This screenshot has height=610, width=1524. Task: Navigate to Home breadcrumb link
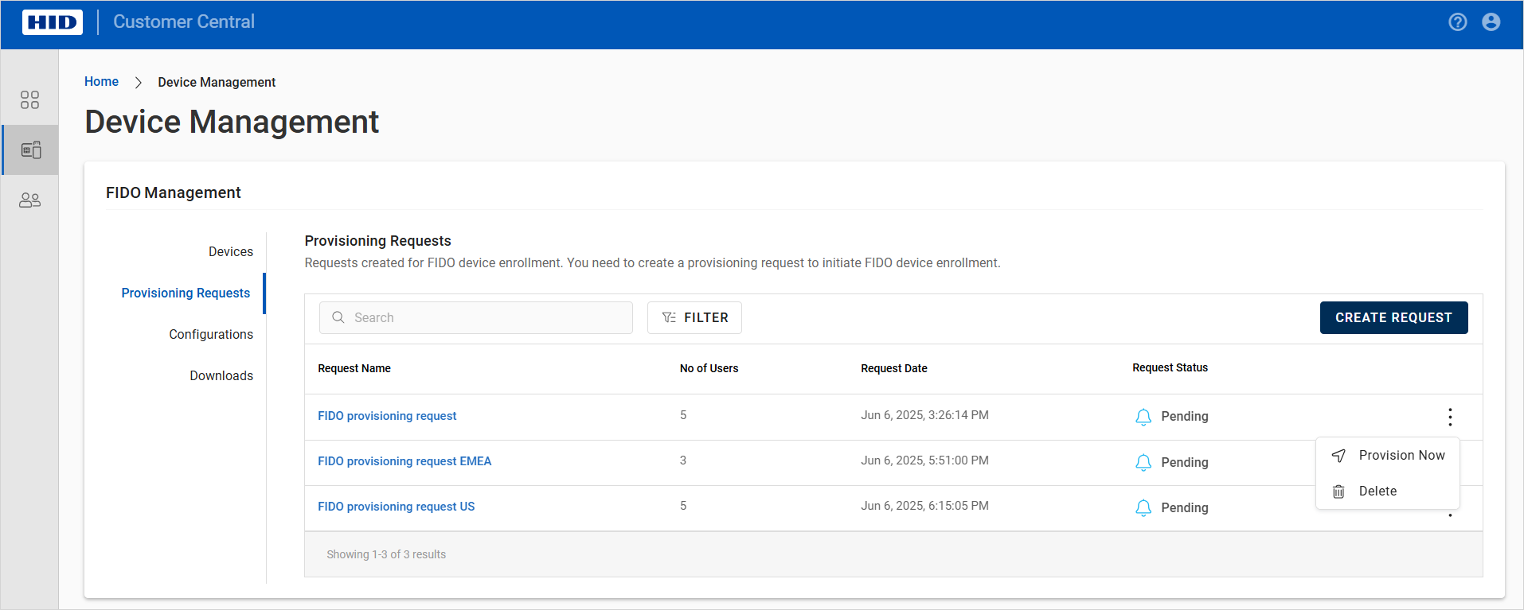coord(101,81)
